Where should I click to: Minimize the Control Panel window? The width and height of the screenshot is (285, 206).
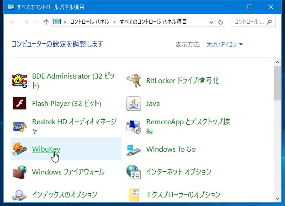click(229, 7)
